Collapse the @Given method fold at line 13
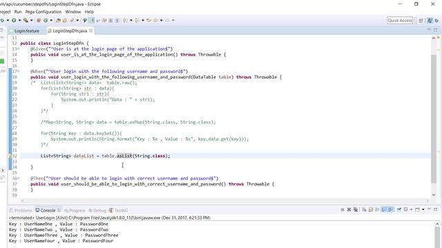This screenshot has width=442, height=248. [x=19, y=49]
